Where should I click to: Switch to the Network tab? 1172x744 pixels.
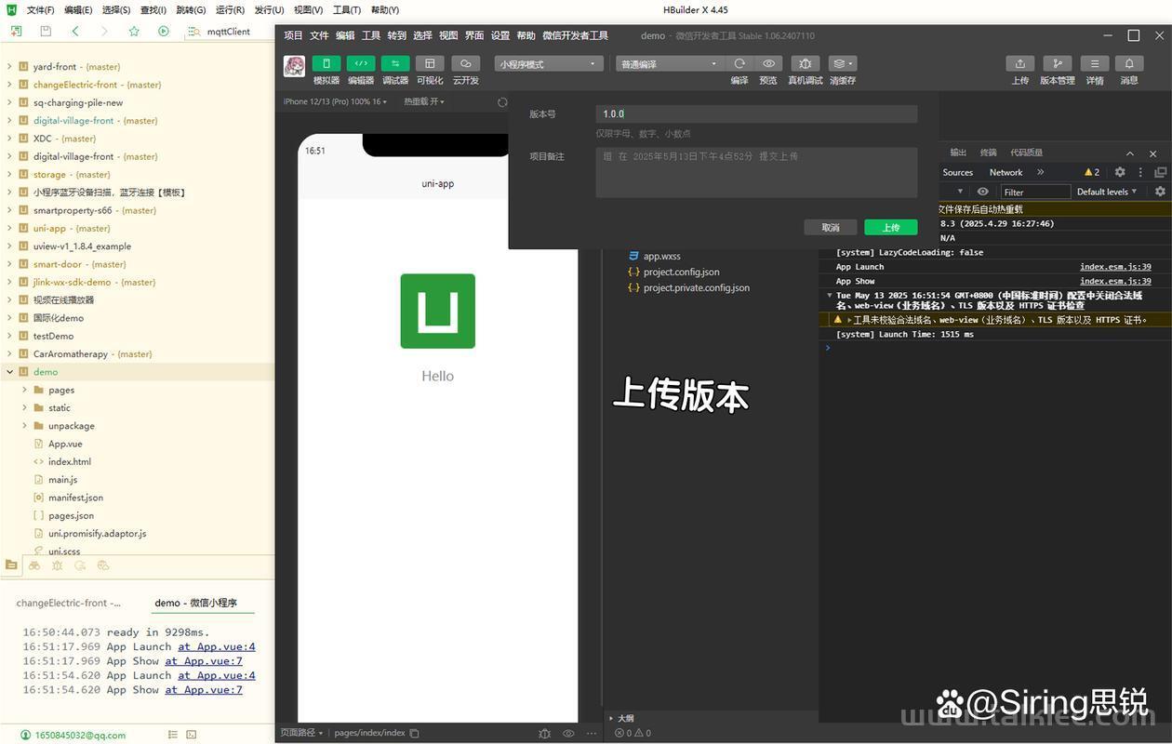[1006, 172]
